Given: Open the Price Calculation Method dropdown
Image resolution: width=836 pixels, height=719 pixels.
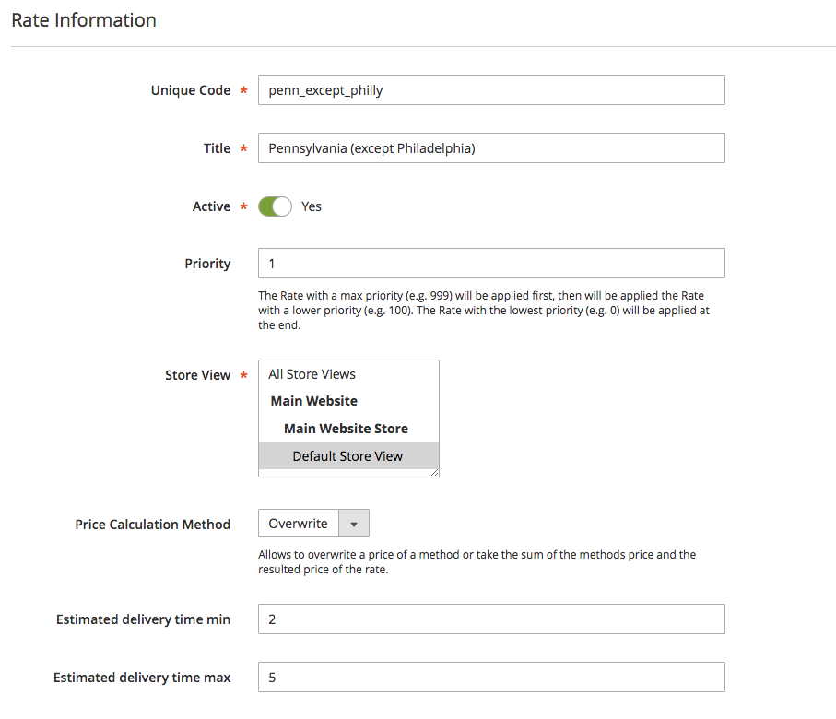Looking at the screenshot, I should pos(313,524).
